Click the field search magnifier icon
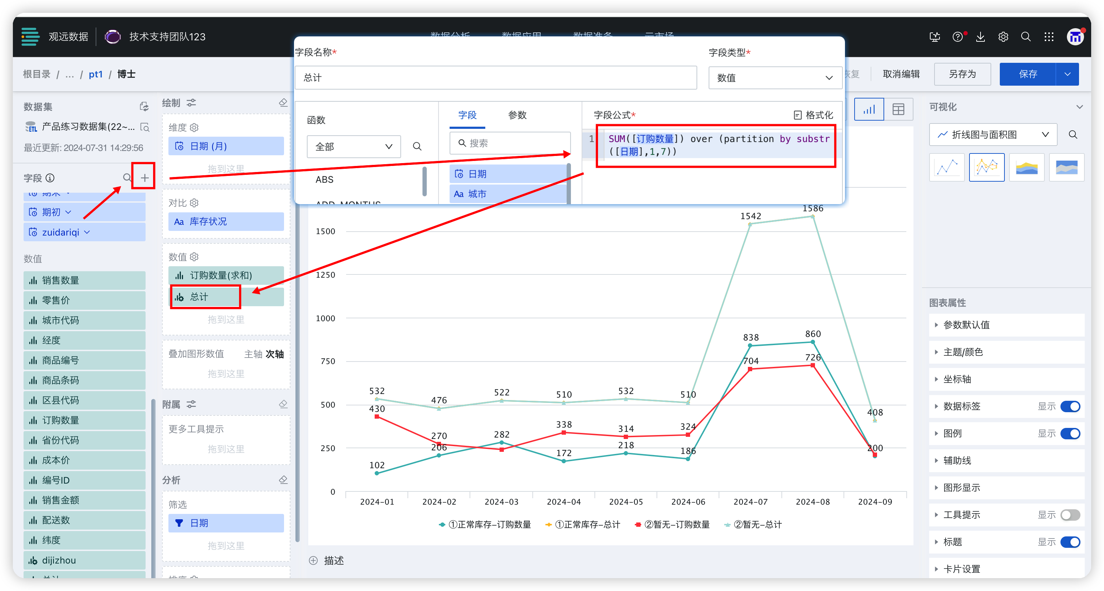Viewport: 1104px width, 591px height. (127, 177)
